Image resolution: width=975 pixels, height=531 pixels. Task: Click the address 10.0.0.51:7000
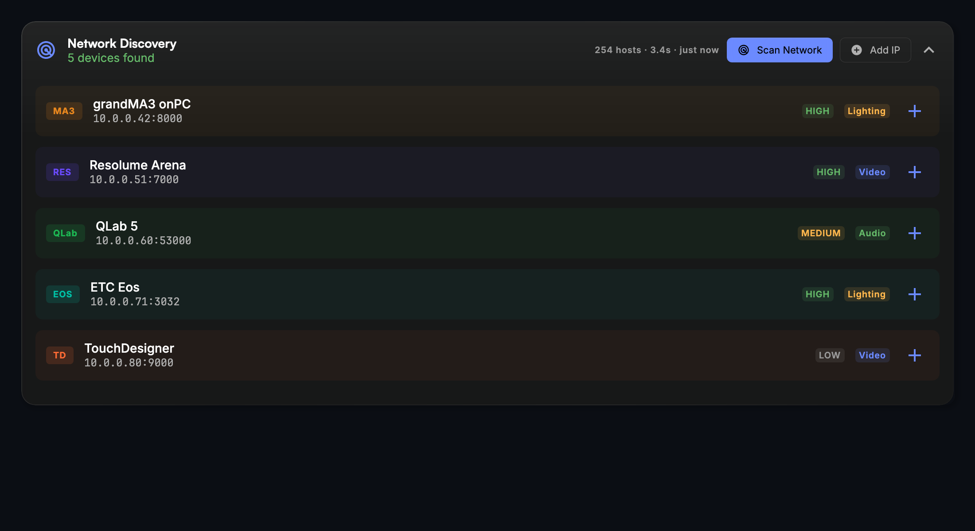point(134,180)
